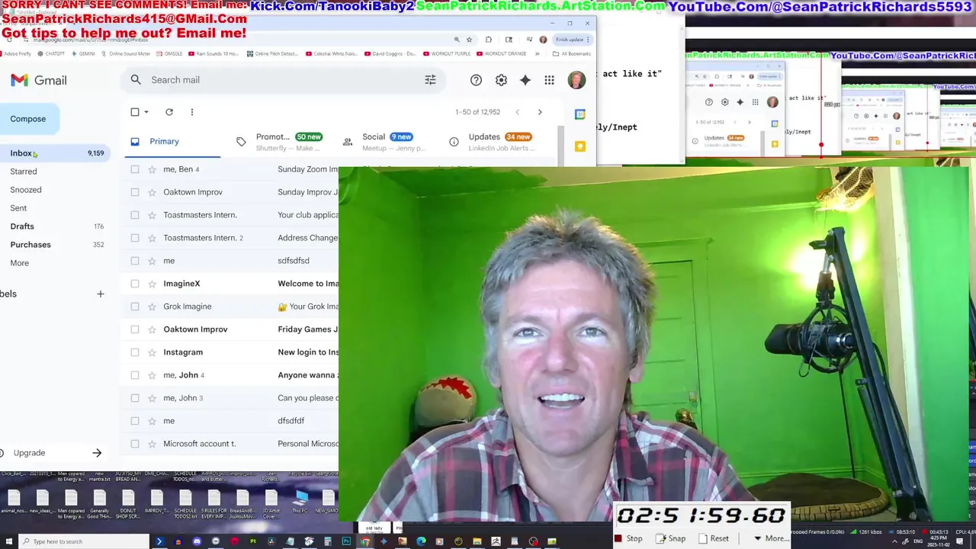
Task: Tick checkbox for Grok Imagine email
Action: point(135,307)
